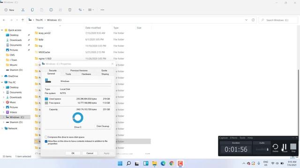300x168 pixels.
Task: Click the New button in the Explorer toolbar
Action: (x=9, y=10)
